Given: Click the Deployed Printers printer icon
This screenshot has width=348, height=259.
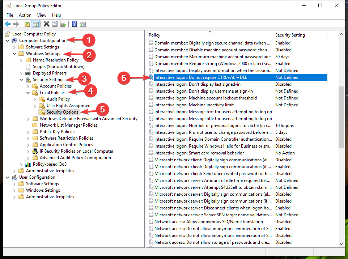Looking at the screenshot, I should click(28, 73).
